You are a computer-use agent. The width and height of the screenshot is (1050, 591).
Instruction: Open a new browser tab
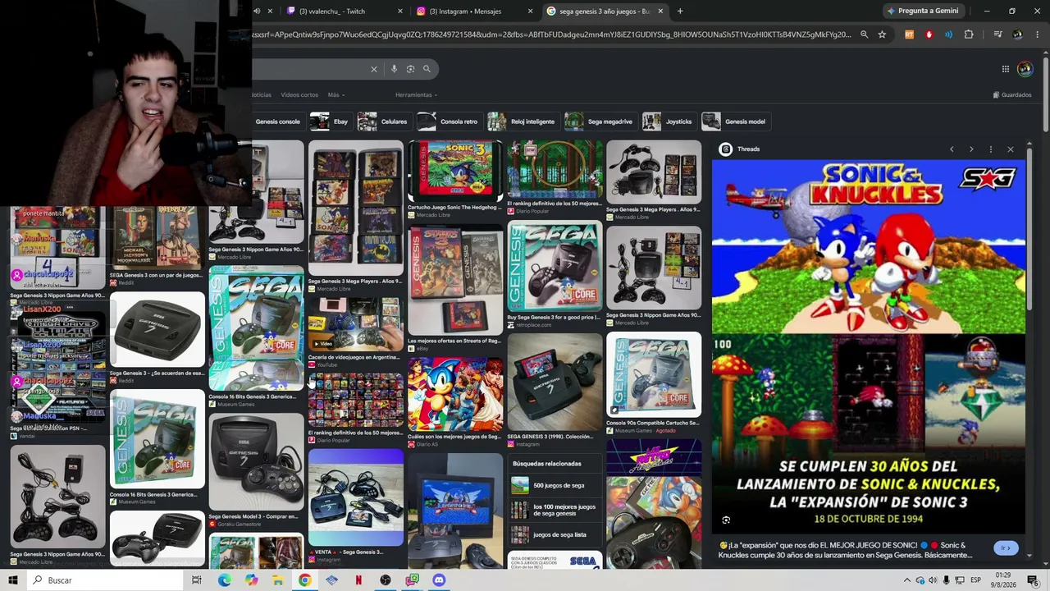pos(680,11)
